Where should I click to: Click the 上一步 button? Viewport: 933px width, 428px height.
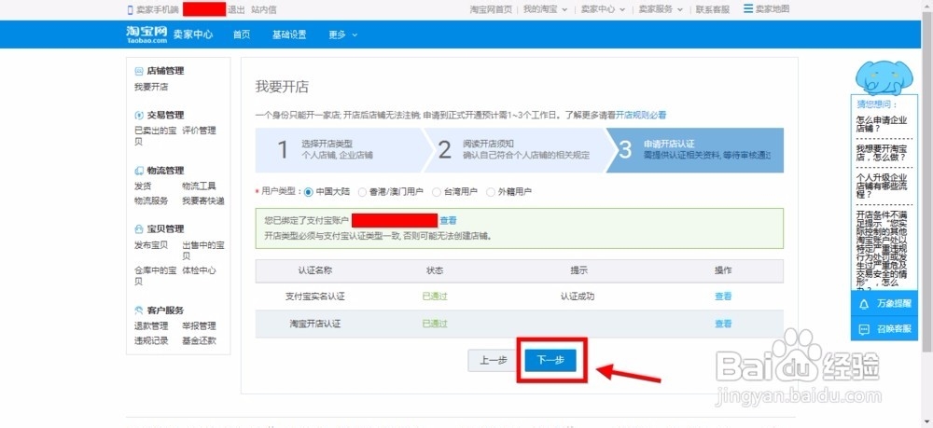[x=494, y=360]
